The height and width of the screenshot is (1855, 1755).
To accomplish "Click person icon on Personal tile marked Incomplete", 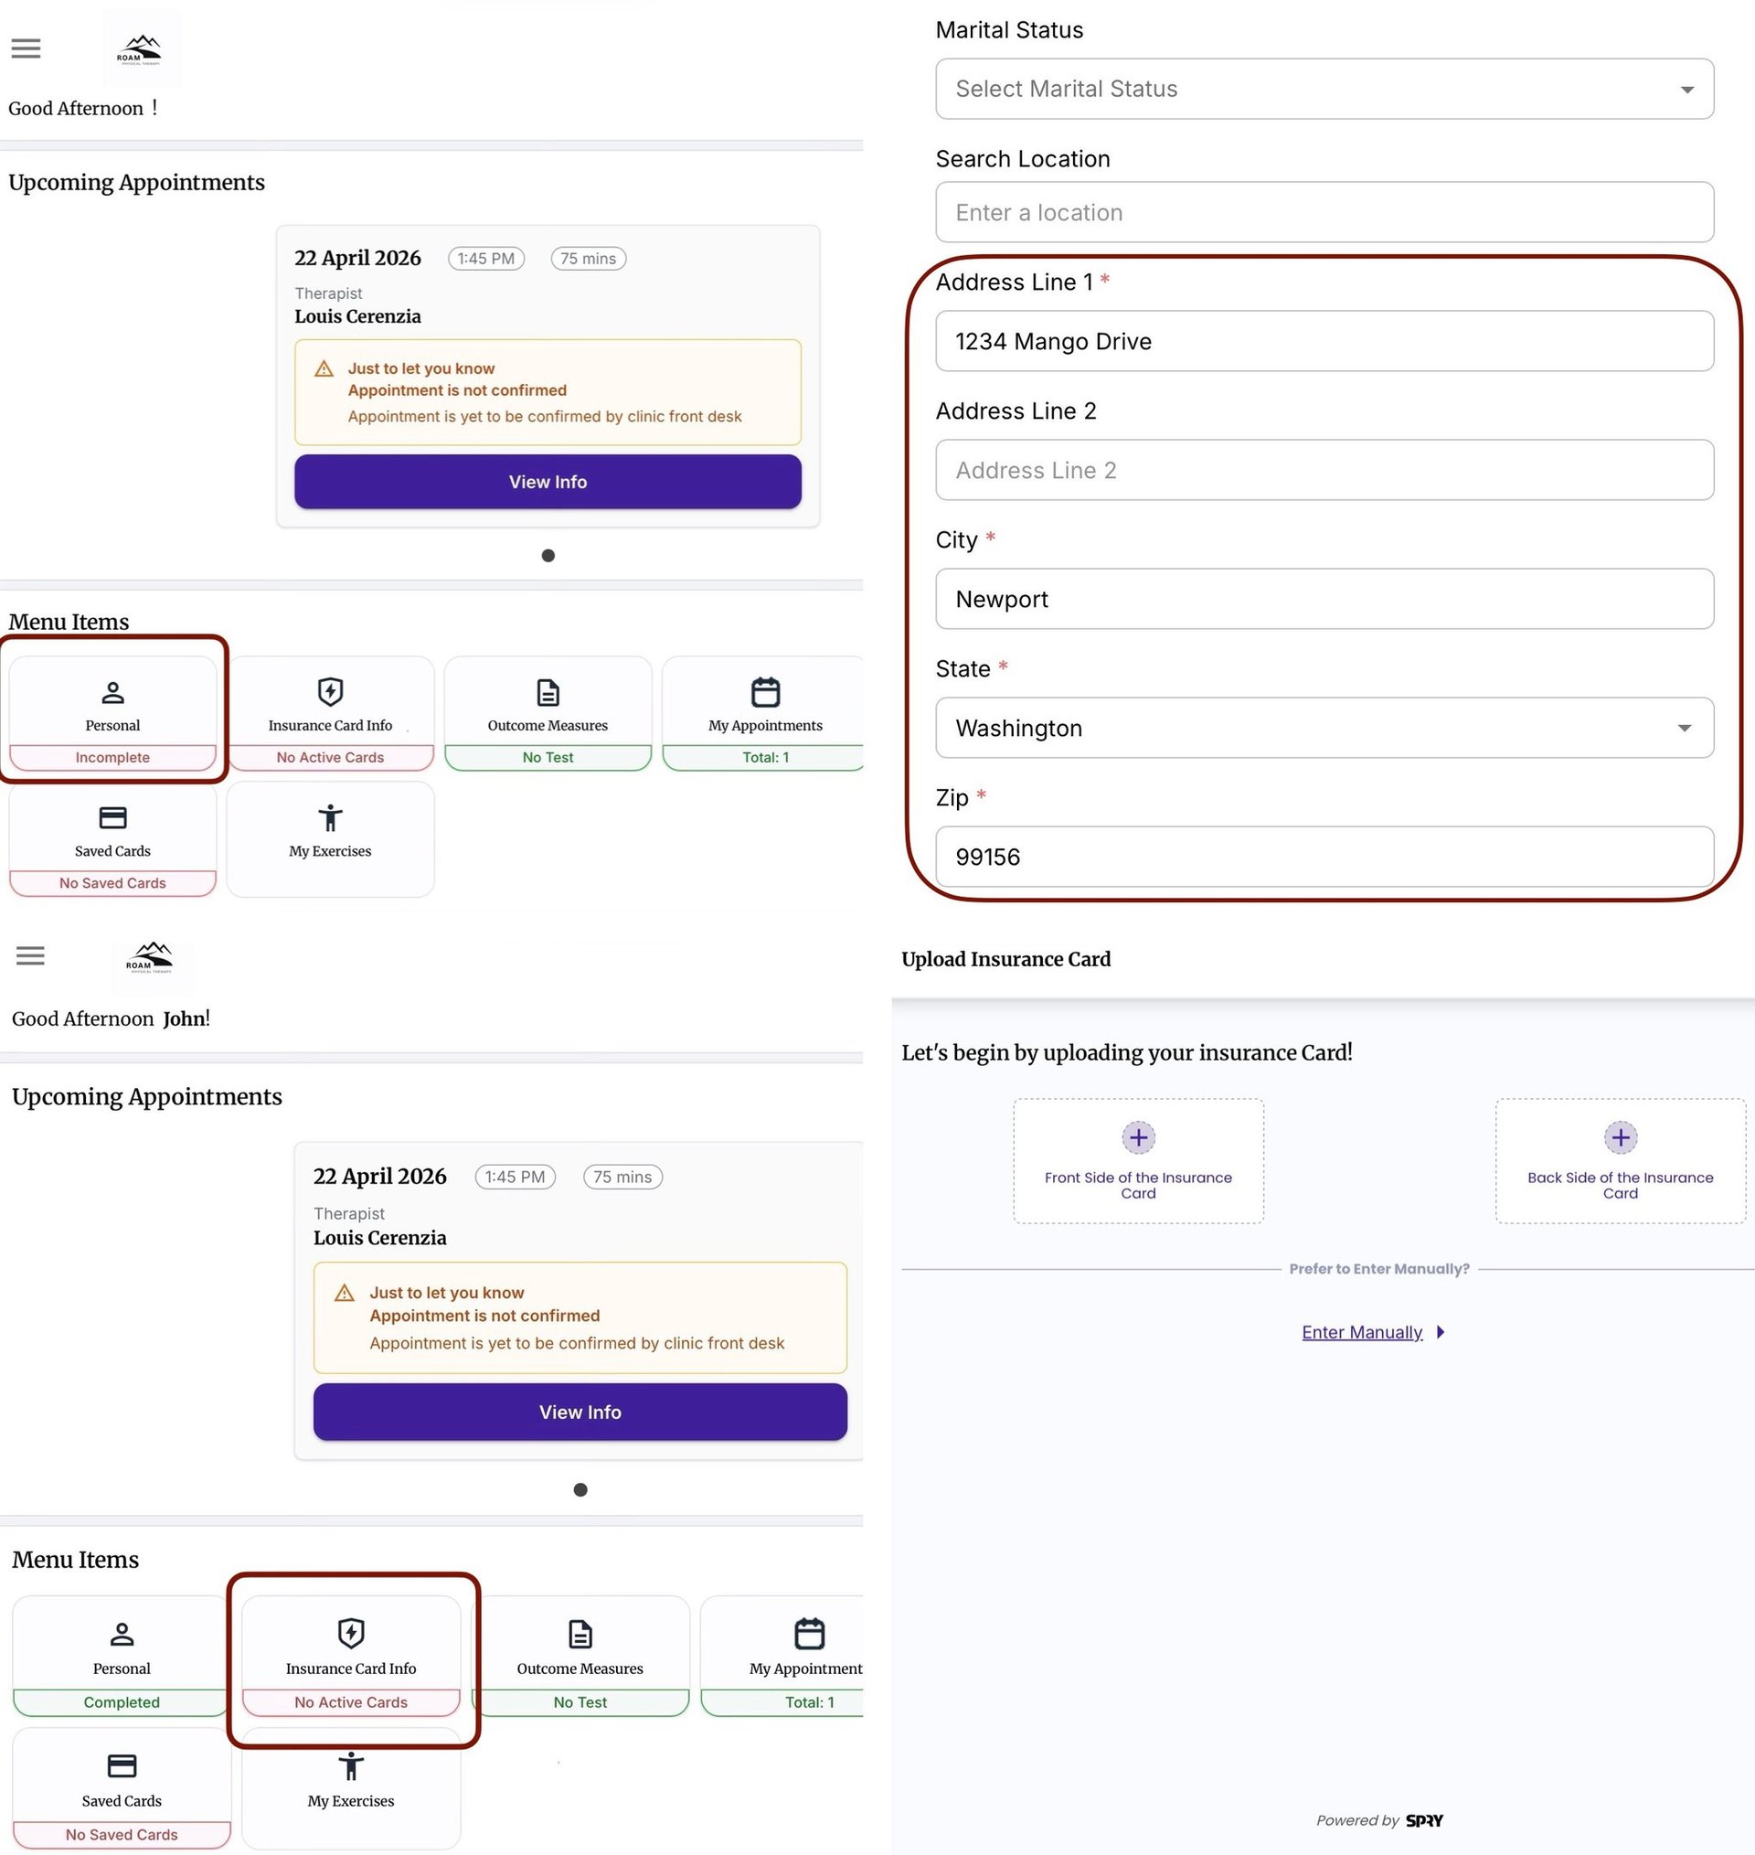I will (112, 692).
